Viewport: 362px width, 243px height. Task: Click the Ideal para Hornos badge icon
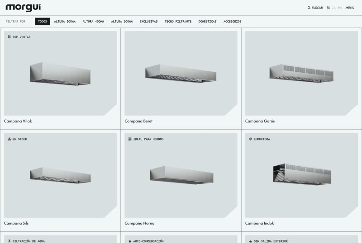point(130,139)
